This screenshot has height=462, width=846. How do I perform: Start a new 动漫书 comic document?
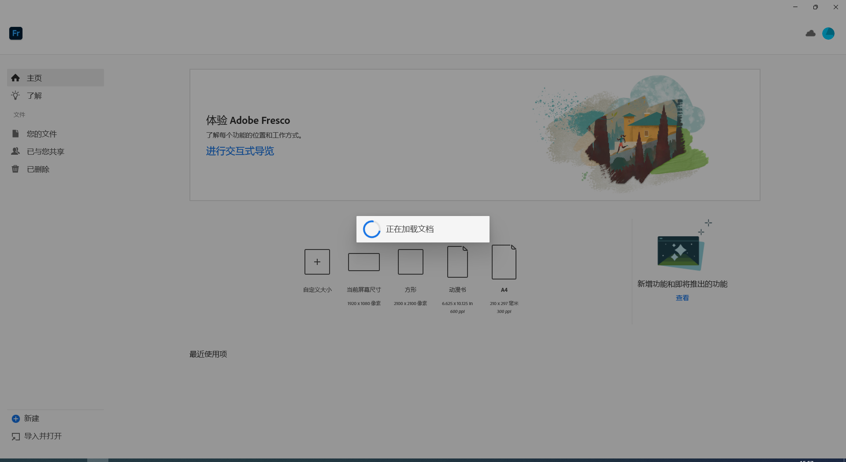pyautogui.click(x=457, y=261)
